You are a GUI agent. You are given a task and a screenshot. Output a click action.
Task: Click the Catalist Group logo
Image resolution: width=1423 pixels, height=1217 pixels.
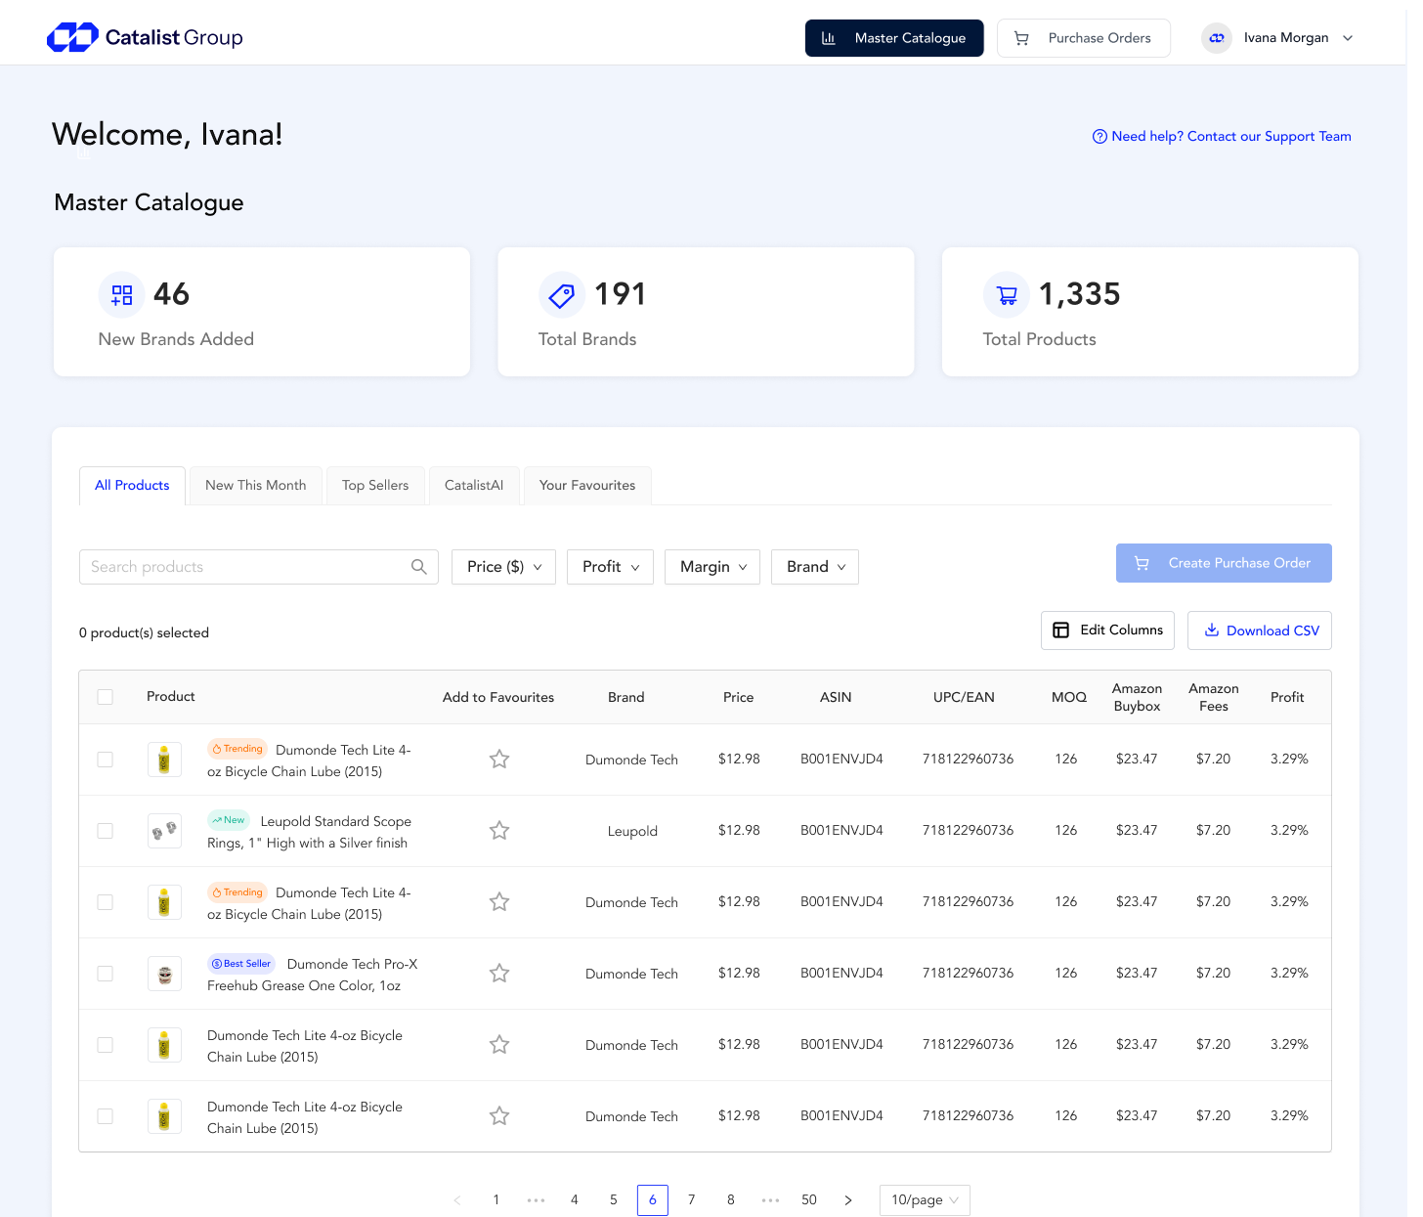click(x=145, y=37)
